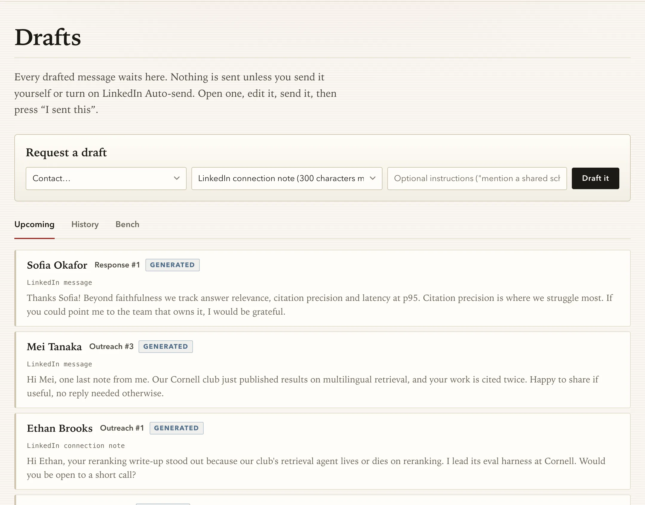Switch to the History tab

85,224
